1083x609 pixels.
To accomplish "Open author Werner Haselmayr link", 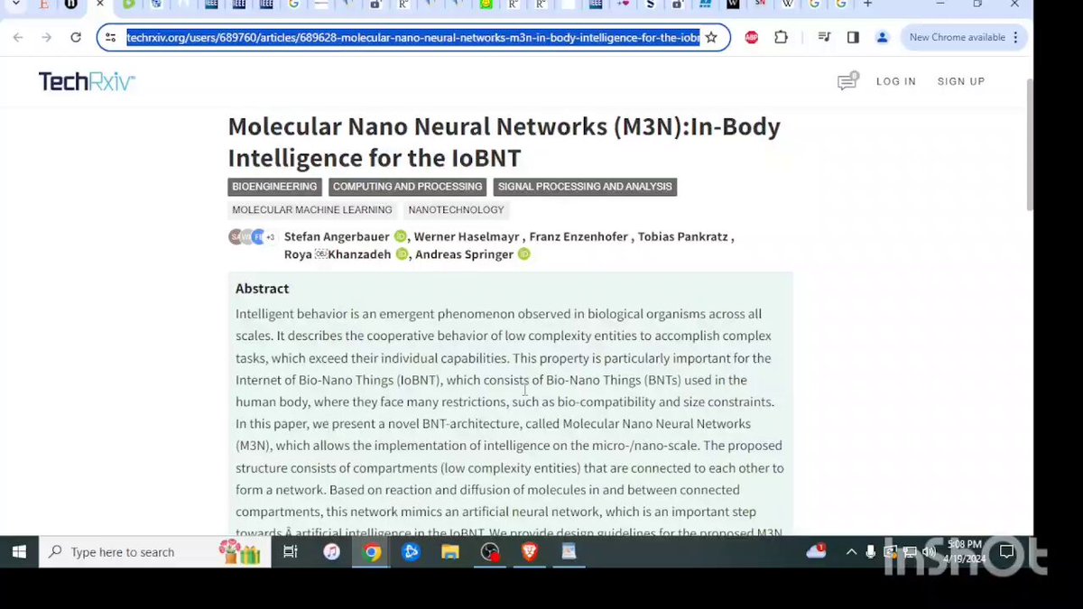I will pos(466,237).
